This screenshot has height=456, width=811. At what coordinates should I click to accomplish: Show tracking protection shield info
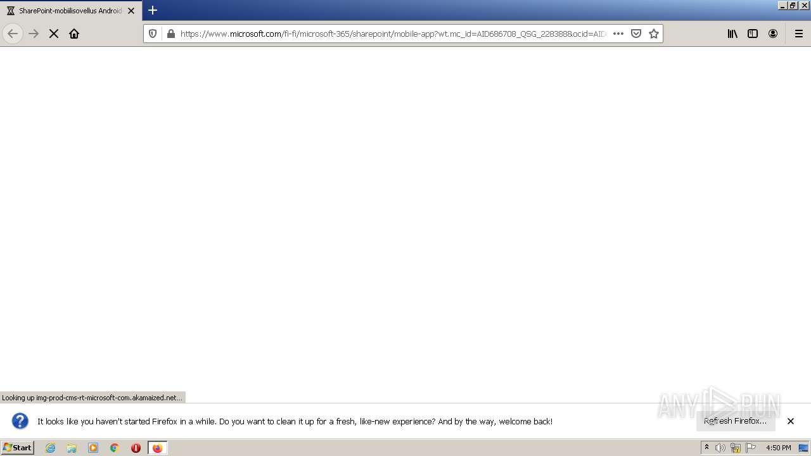[153, 34]
